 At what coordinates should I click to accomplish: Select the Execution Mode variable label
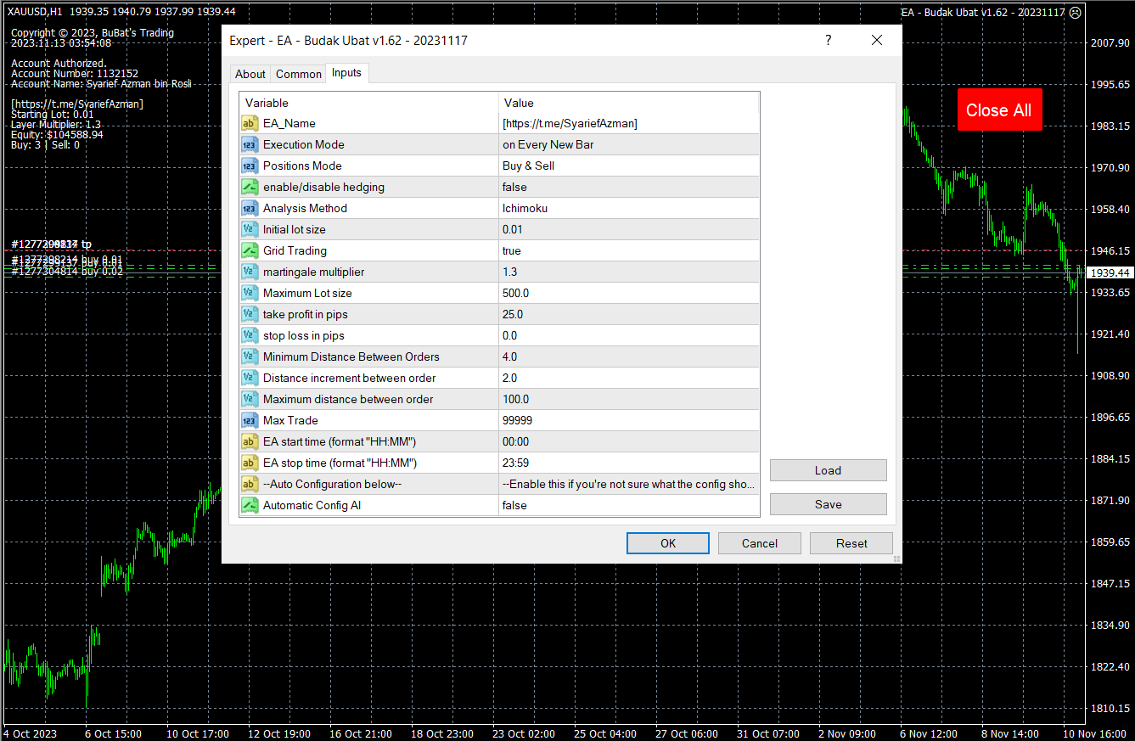click(x=304, y=144)
